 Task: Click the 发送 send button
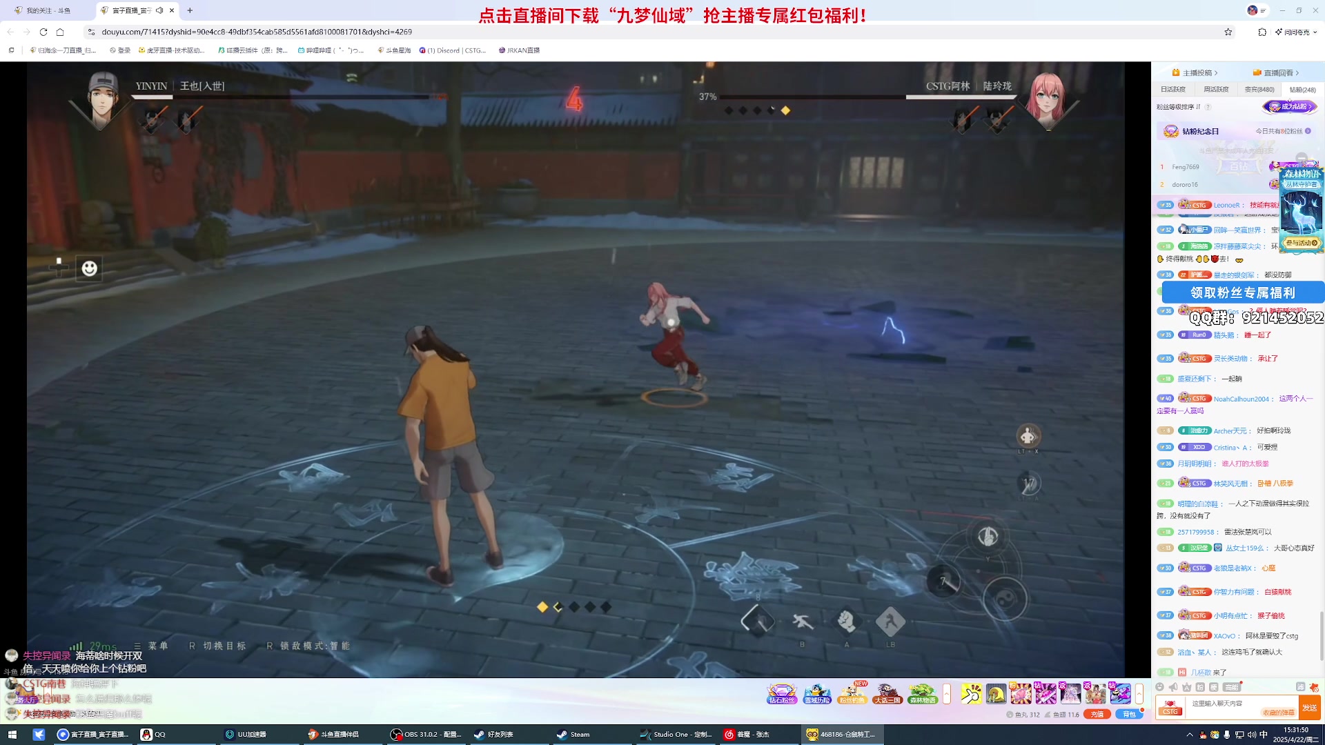click(x=1309, y=708)
